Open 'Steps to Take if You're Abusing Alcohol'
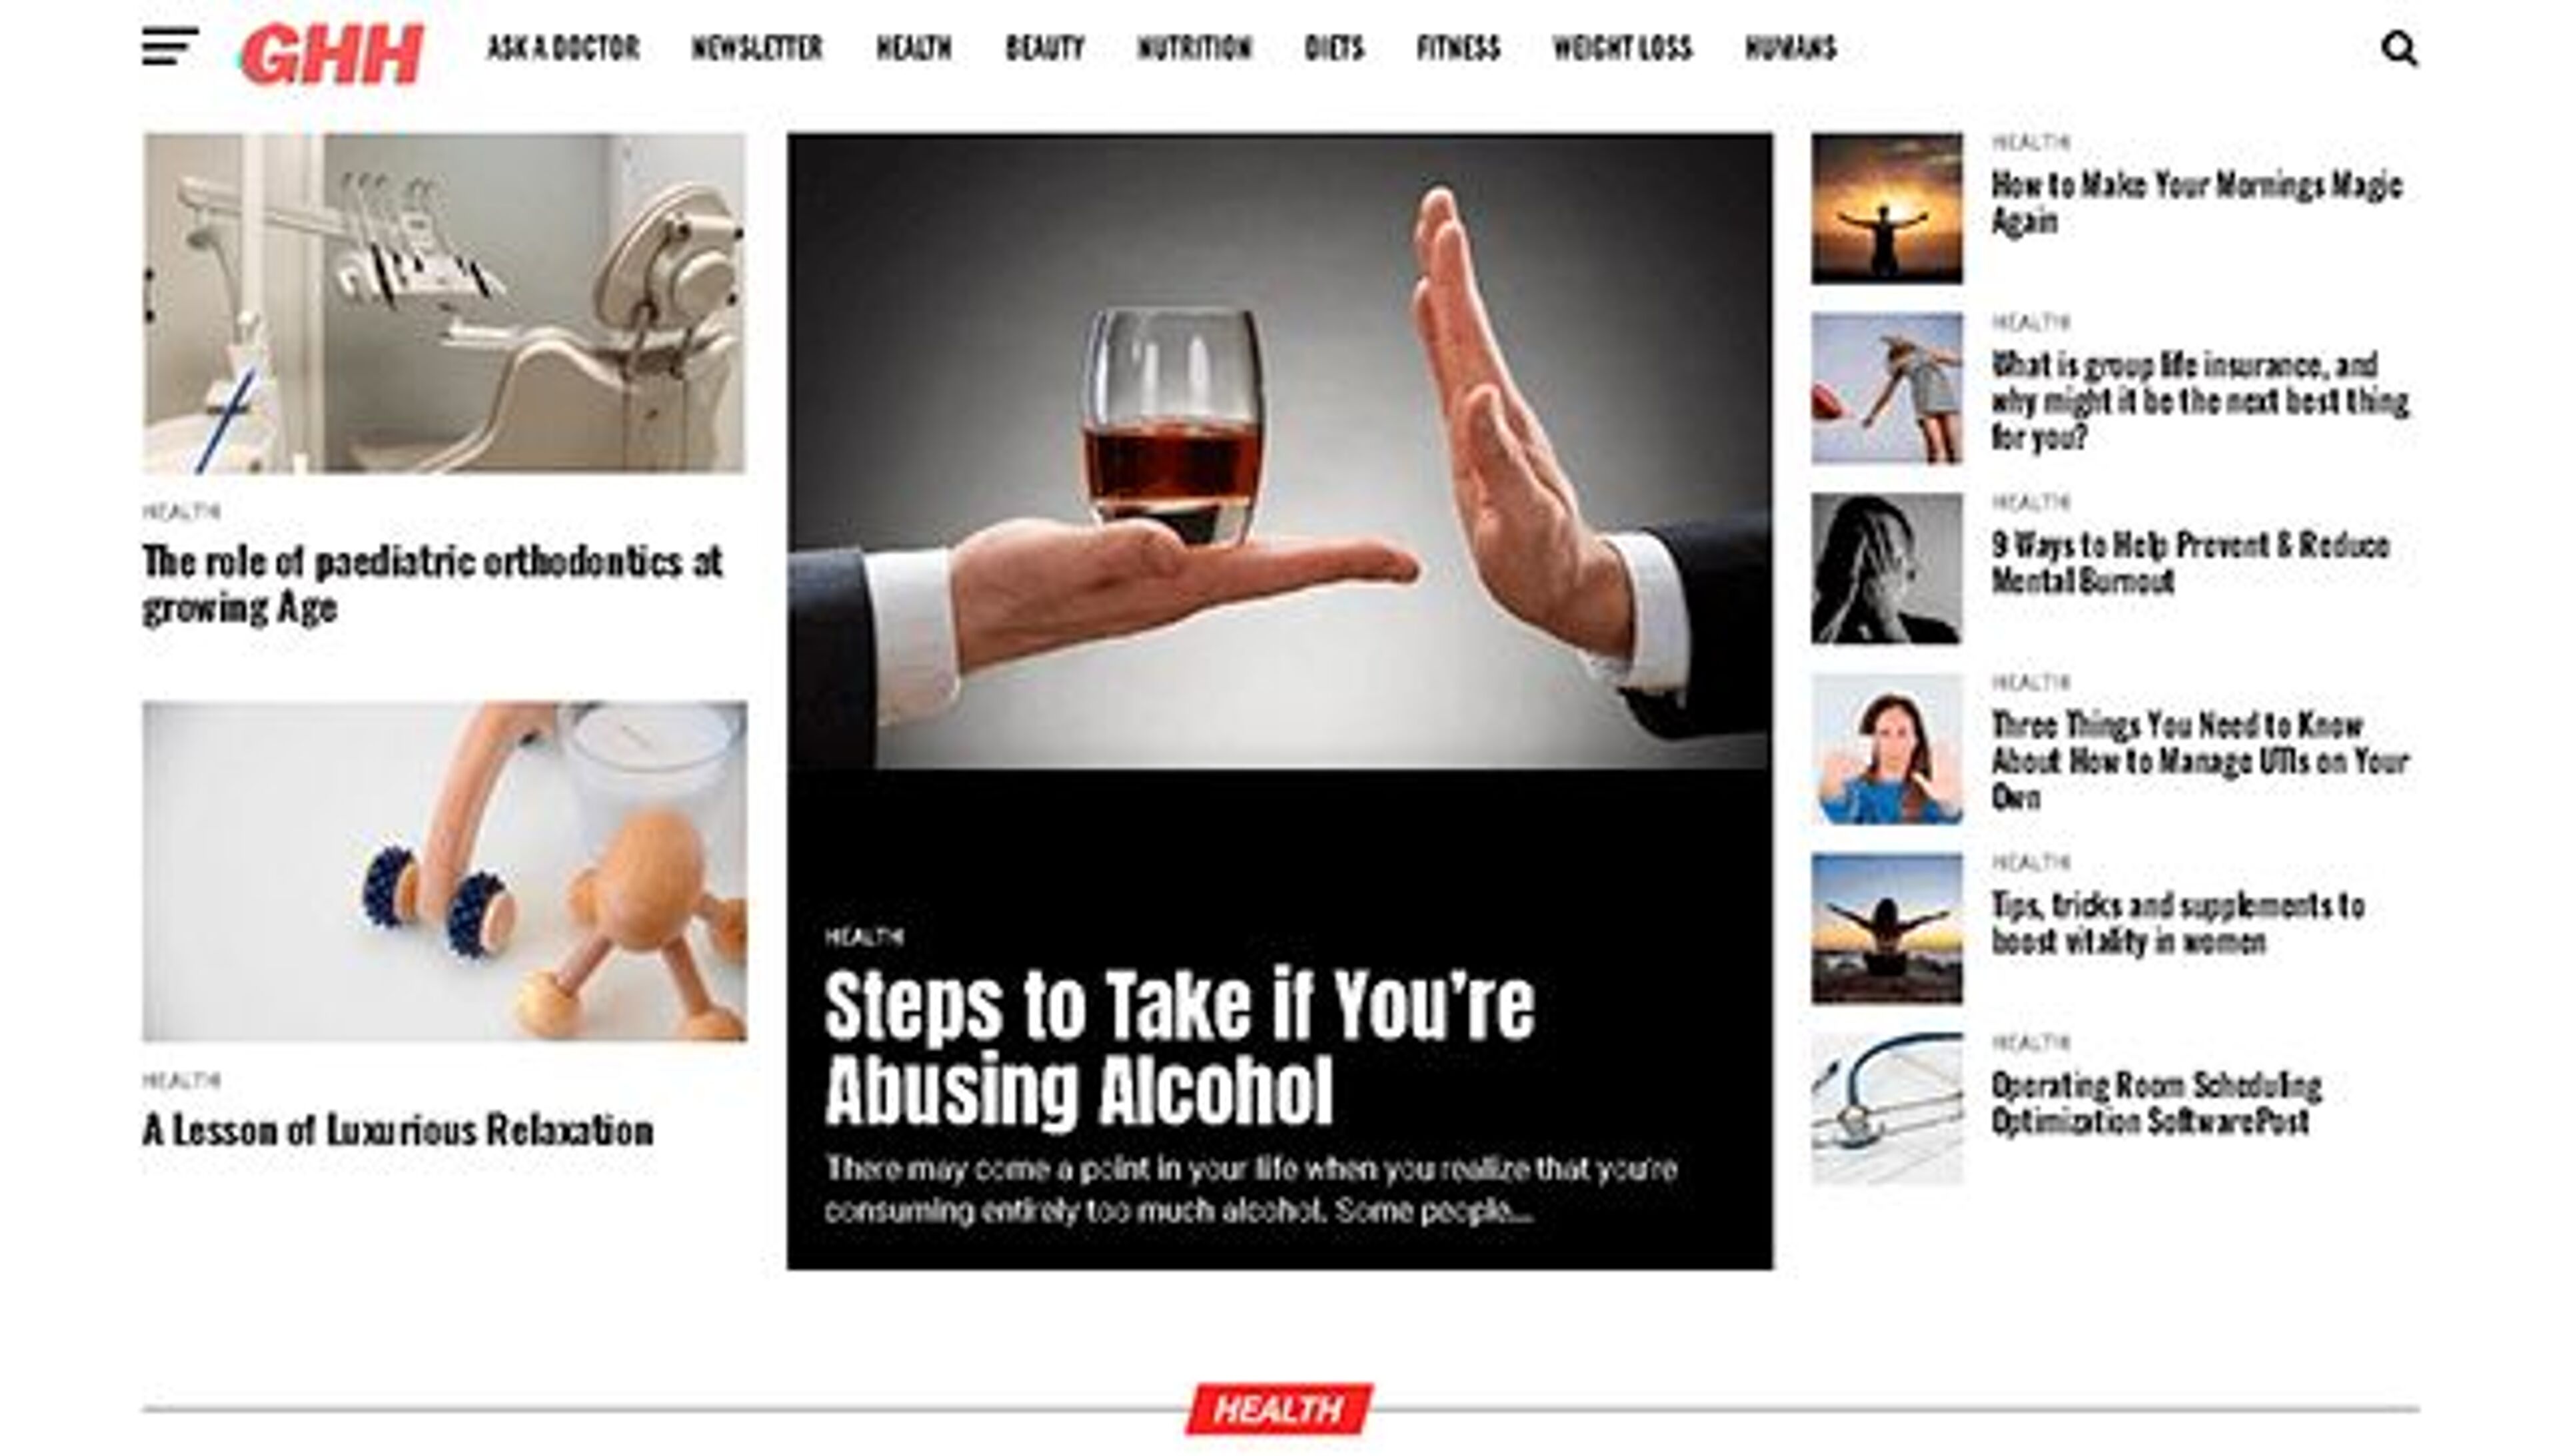This screenshot has width=2559, height=1456. tap(1178, 1048)
